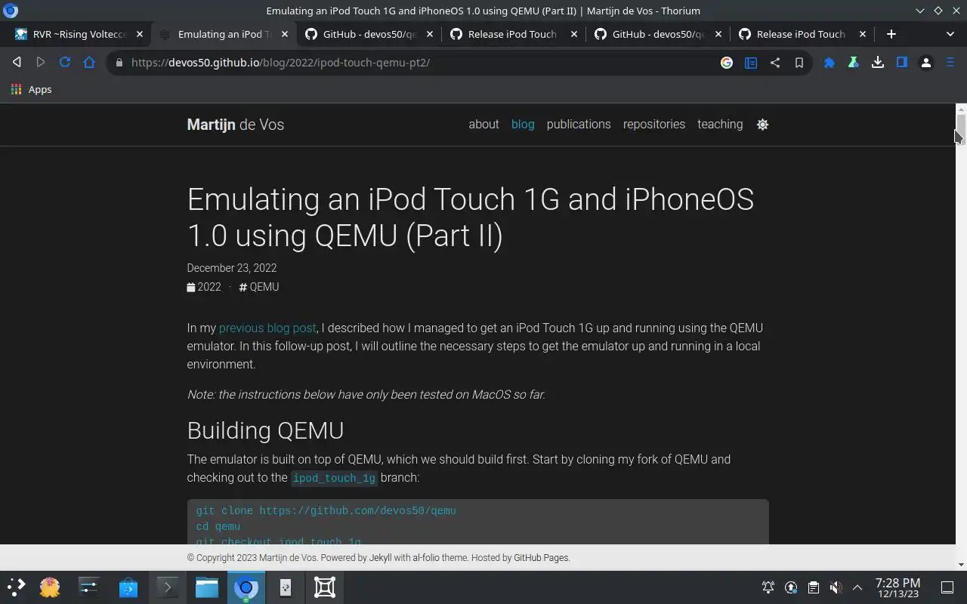The width and height of the screenshot is (967, 604).
Task: Open the Jekyll footer link
Action: click(380, 558)
